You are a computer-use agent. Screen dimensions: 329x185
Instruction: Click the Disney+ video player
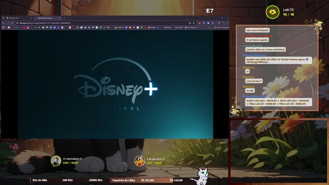[x=115, y=85]
